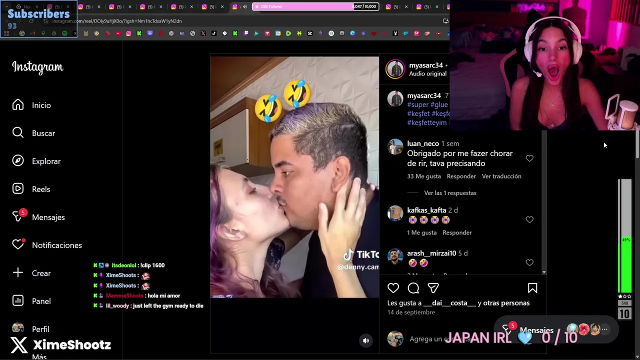Like arash__mirzai10's comment
Image resolution: width=640 pixels, height=360 pixels.
529,262
